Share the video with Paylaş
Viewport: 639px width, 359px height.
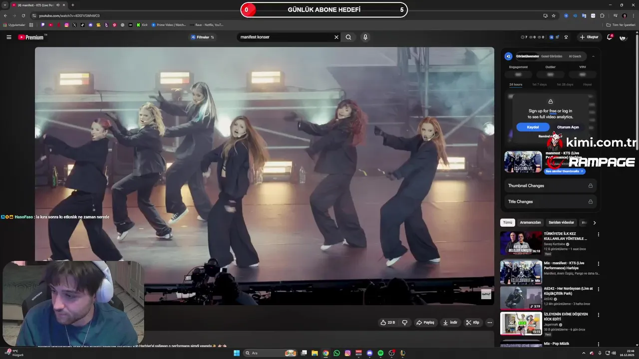pyautogui.click(x=425, y=323)
